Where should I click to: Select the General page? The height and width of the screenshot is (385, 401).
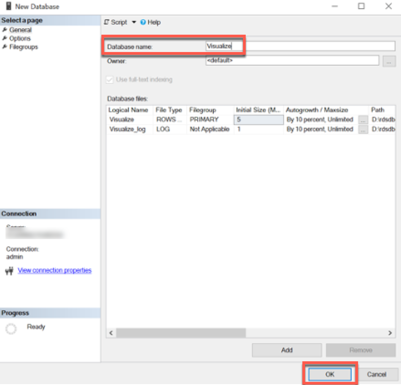point(20,30)
